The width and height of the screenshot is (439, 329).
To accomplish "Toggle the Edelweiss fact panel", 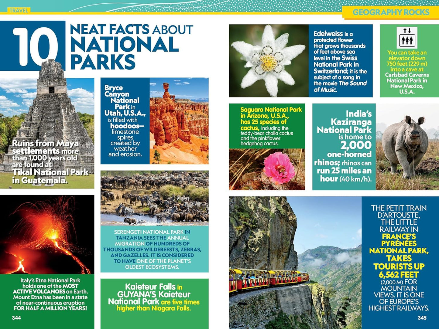I will point(340,61).
